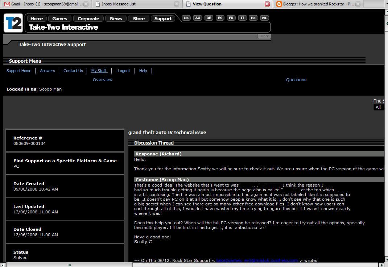Click the Support Menu heading

[x=25, y=61]
